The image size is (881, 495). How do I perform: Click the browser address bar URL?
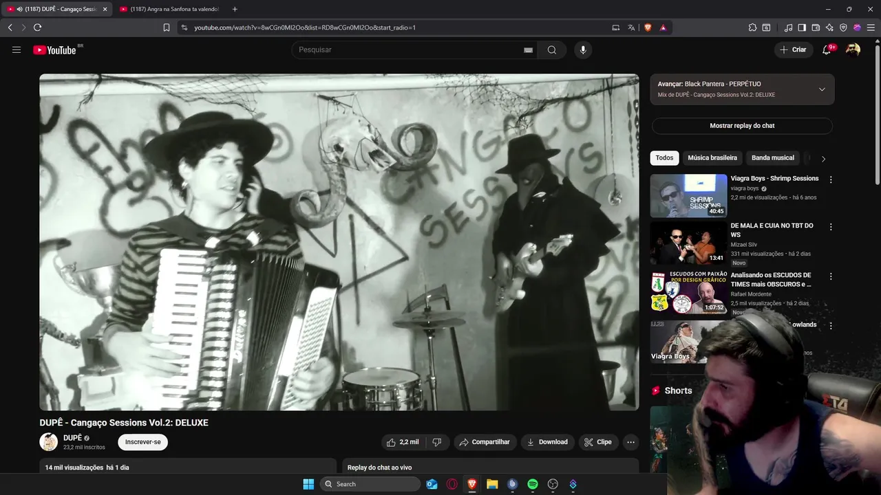[305, 27]
